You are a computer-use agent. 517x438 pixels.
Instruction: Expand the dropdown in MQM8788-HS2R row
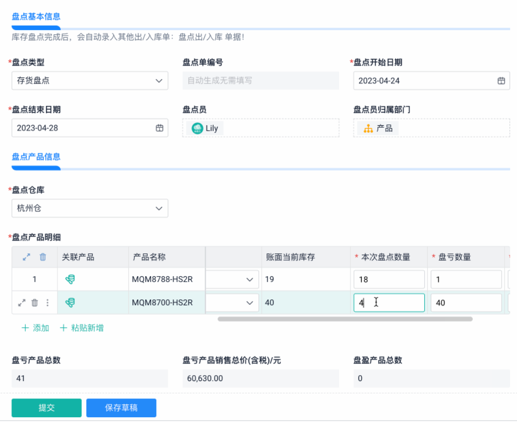click(249, 280)
